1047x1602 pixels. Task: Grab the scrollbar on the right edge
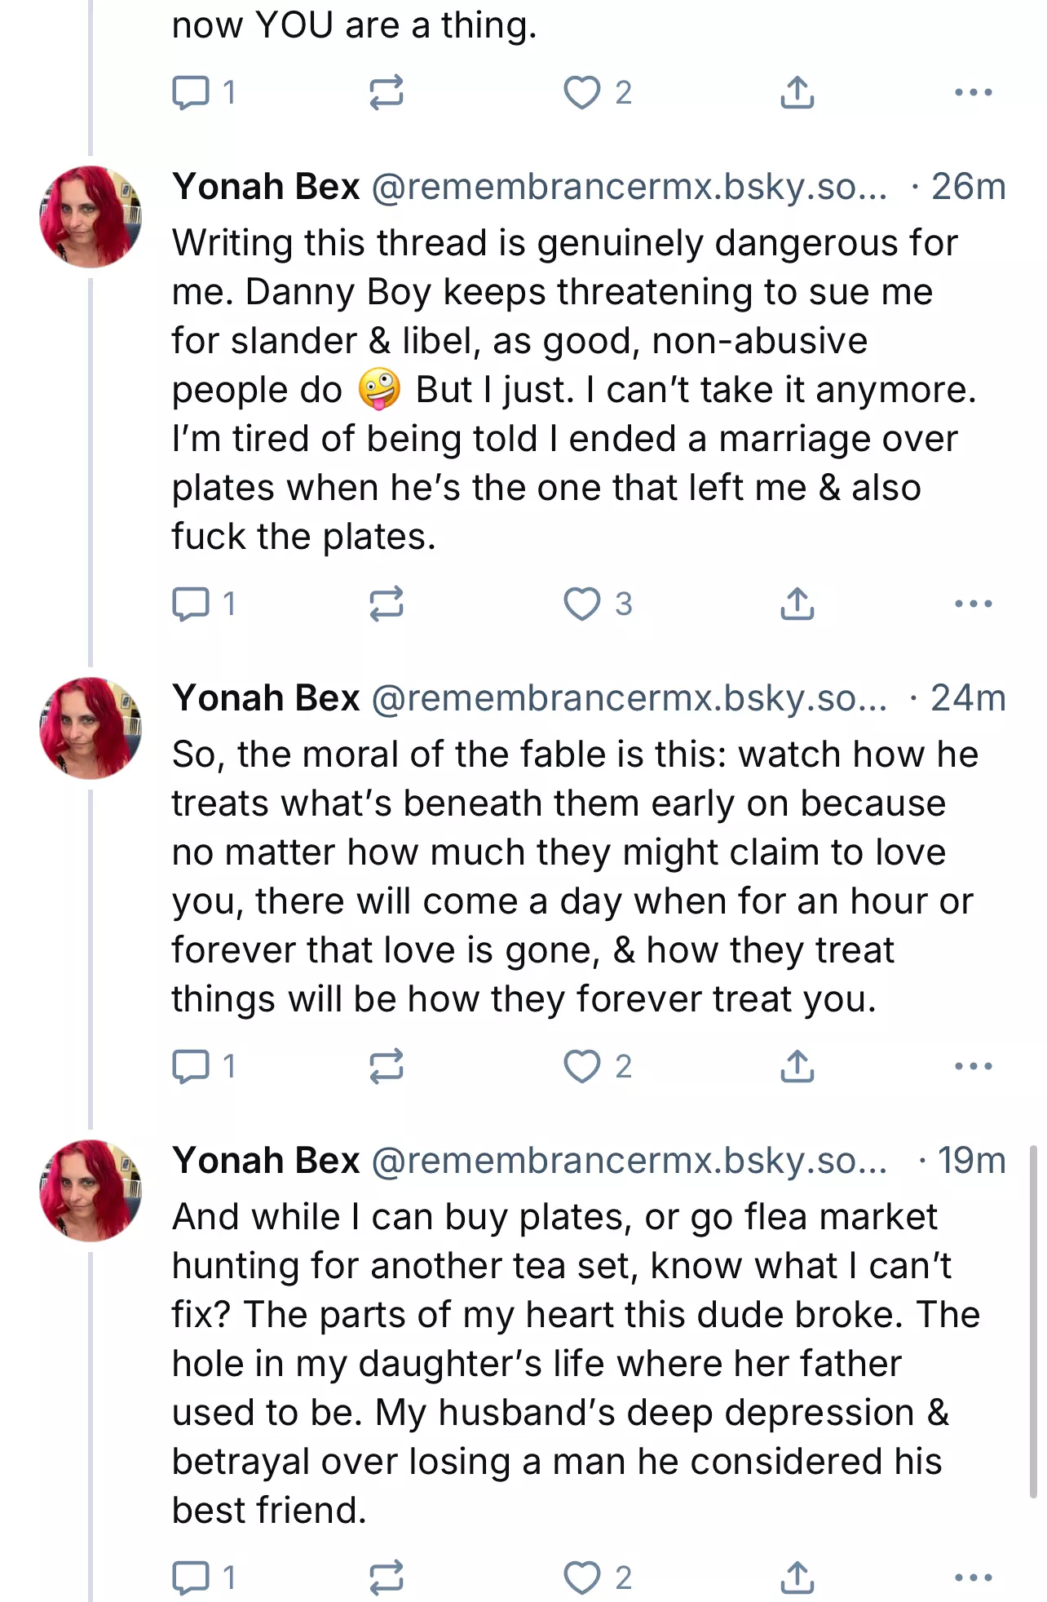1033,1321
